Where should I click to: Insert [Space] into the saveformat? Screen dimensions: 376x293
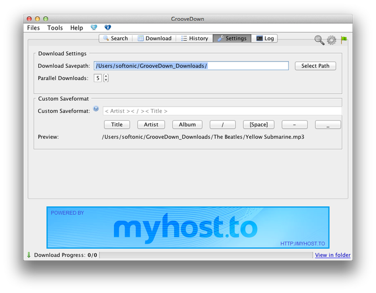click(x=259, y=125)
